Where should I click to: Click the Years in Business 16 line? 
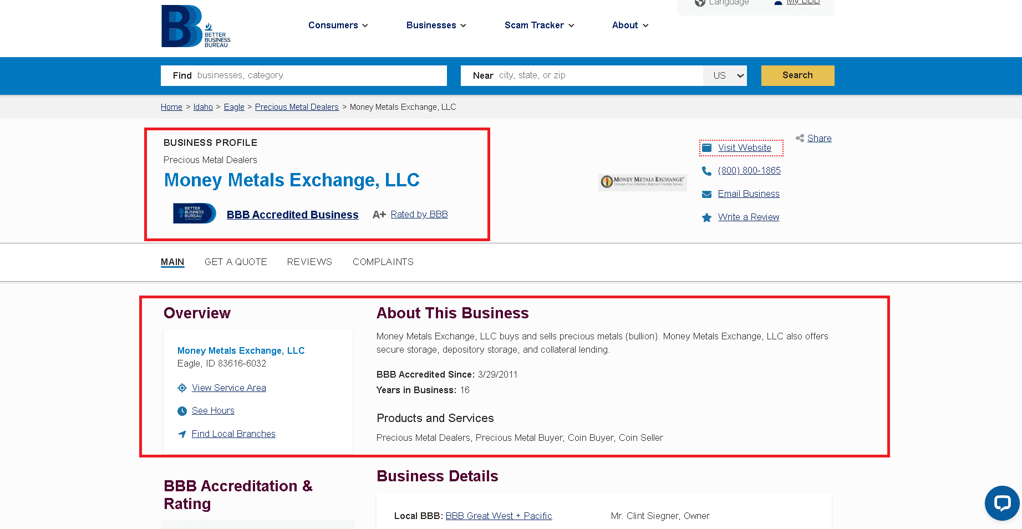click(x=423, y=390)
